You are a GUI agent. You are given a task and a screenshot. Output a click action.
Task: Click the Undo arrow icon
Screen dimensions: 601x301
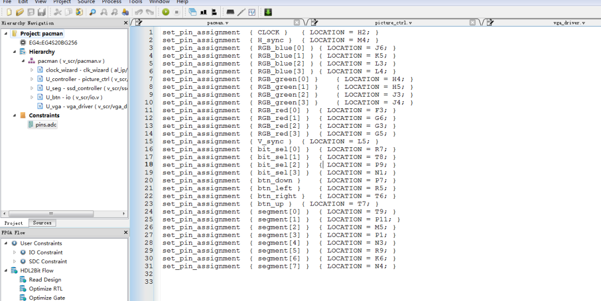pyautogui.click(x=139, y=12)
